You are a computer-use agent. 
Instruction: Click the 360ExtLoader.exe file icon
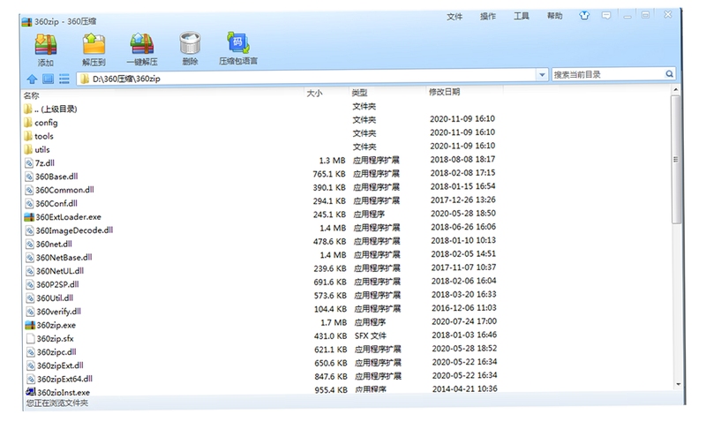(29, 216)
